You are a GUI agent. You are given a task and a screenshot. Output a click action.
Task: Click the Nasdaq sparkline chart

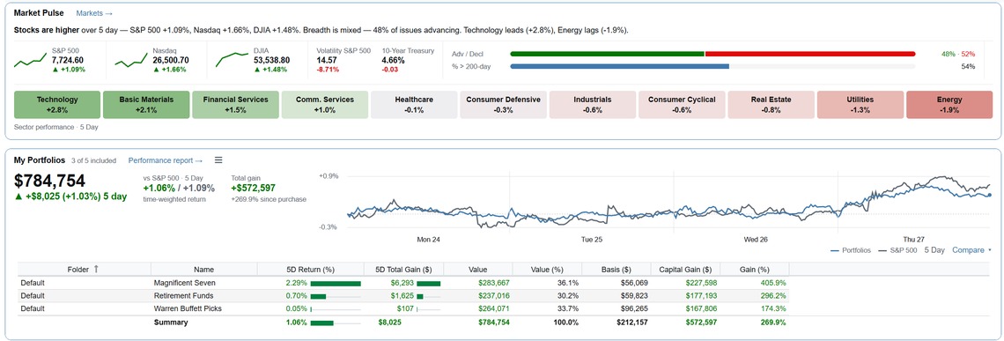130,60
